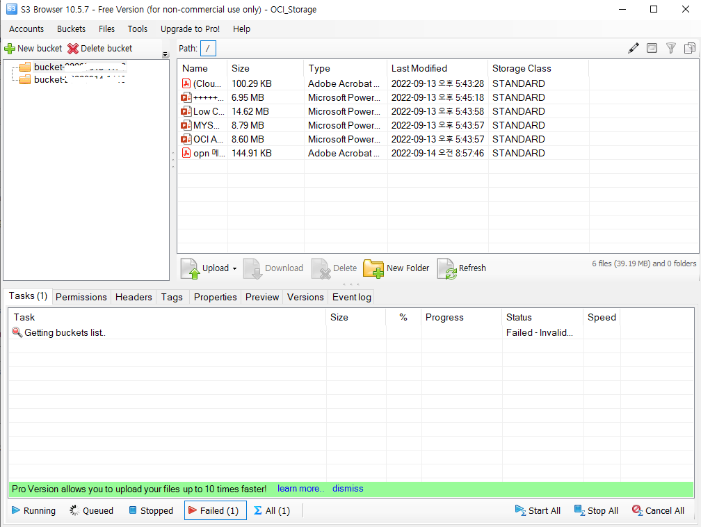Open the Upload dropdown arrow
Viewport: 701px width, 527px height.
[234, 268]
